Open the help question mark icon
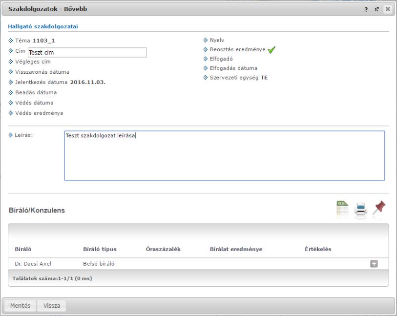This screenshot has height=316, width=397. pyautogui.click(x=366, y=9)
